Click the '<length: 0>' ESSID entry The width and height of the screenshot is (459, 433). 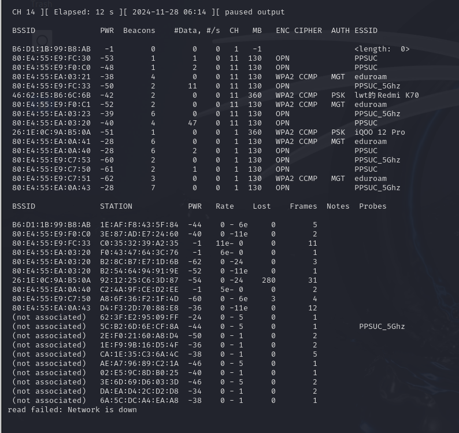382,49
